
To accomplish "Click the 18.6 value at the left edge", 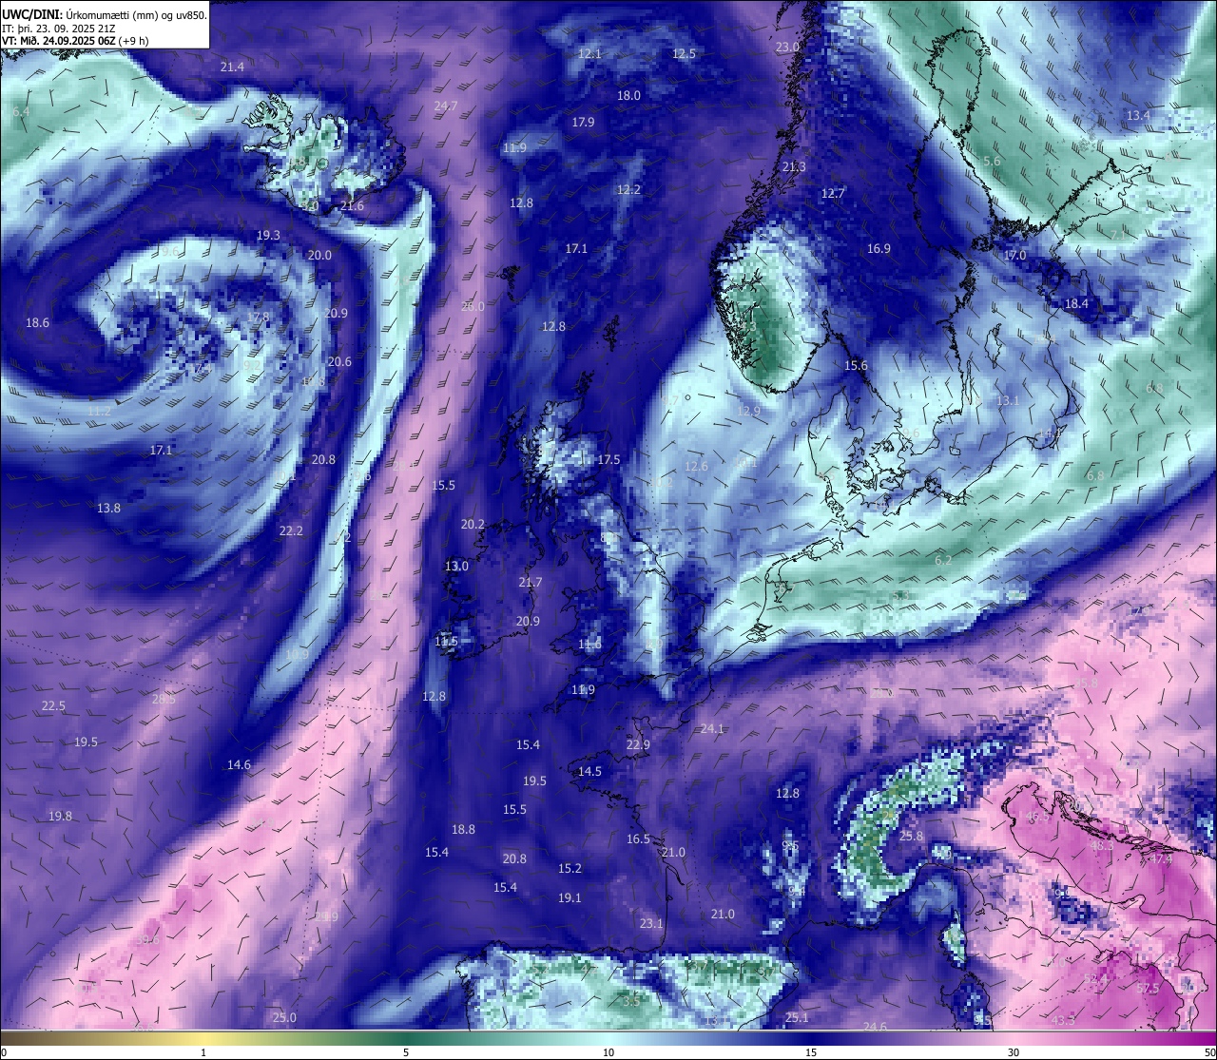I will click(x=37, y=322).
